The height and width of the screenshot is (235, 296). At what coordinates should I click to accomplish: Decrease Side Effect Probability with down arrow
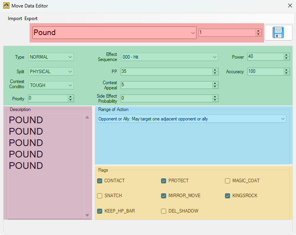[215, 100]
